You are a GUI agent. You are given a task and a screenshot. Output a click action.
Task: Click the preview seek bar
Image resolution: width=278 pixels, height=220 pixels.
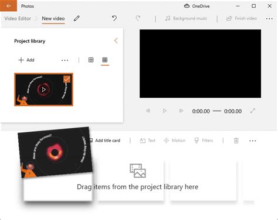tap(217, 111)
